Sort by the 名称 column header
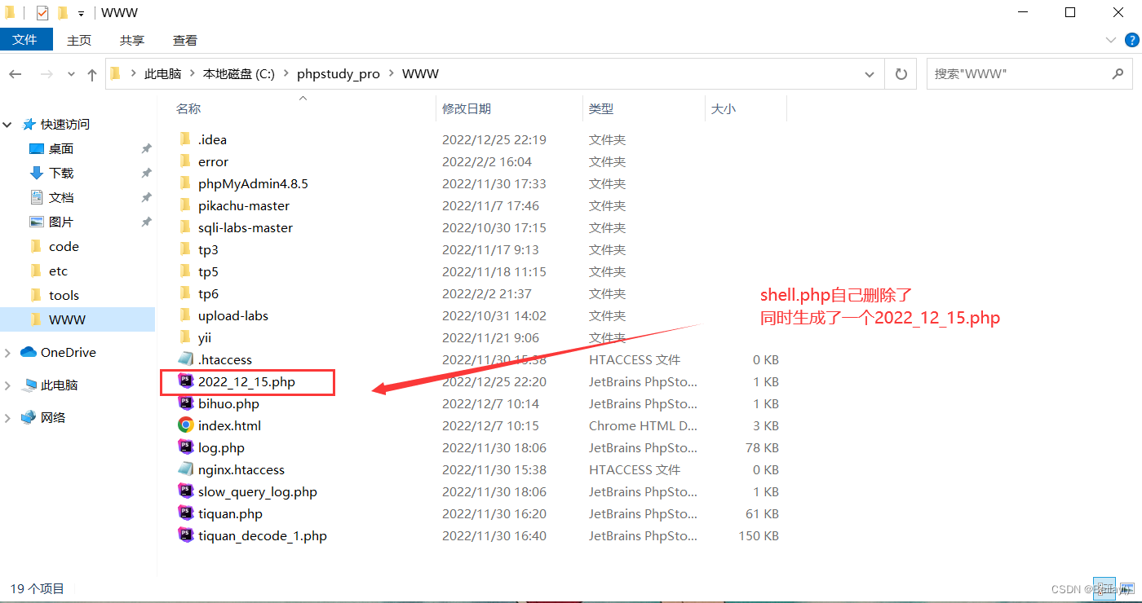The image size is (1142, 603). point(188,108)
